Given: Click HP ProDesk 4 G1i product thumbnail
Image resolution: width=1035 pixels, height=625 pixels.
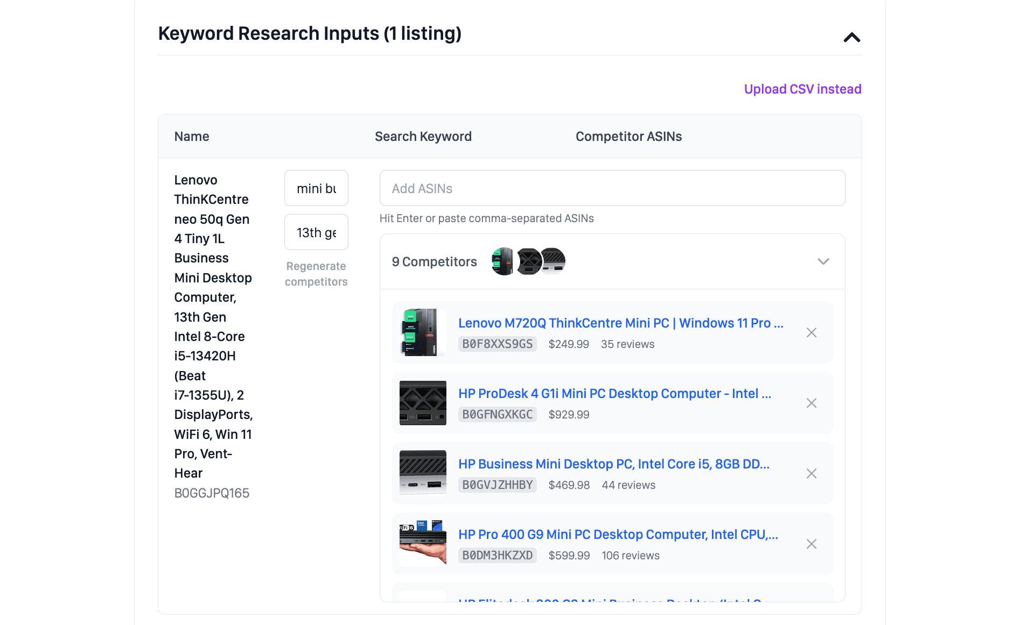Looking at the screenshot, I should coord(423,403).
